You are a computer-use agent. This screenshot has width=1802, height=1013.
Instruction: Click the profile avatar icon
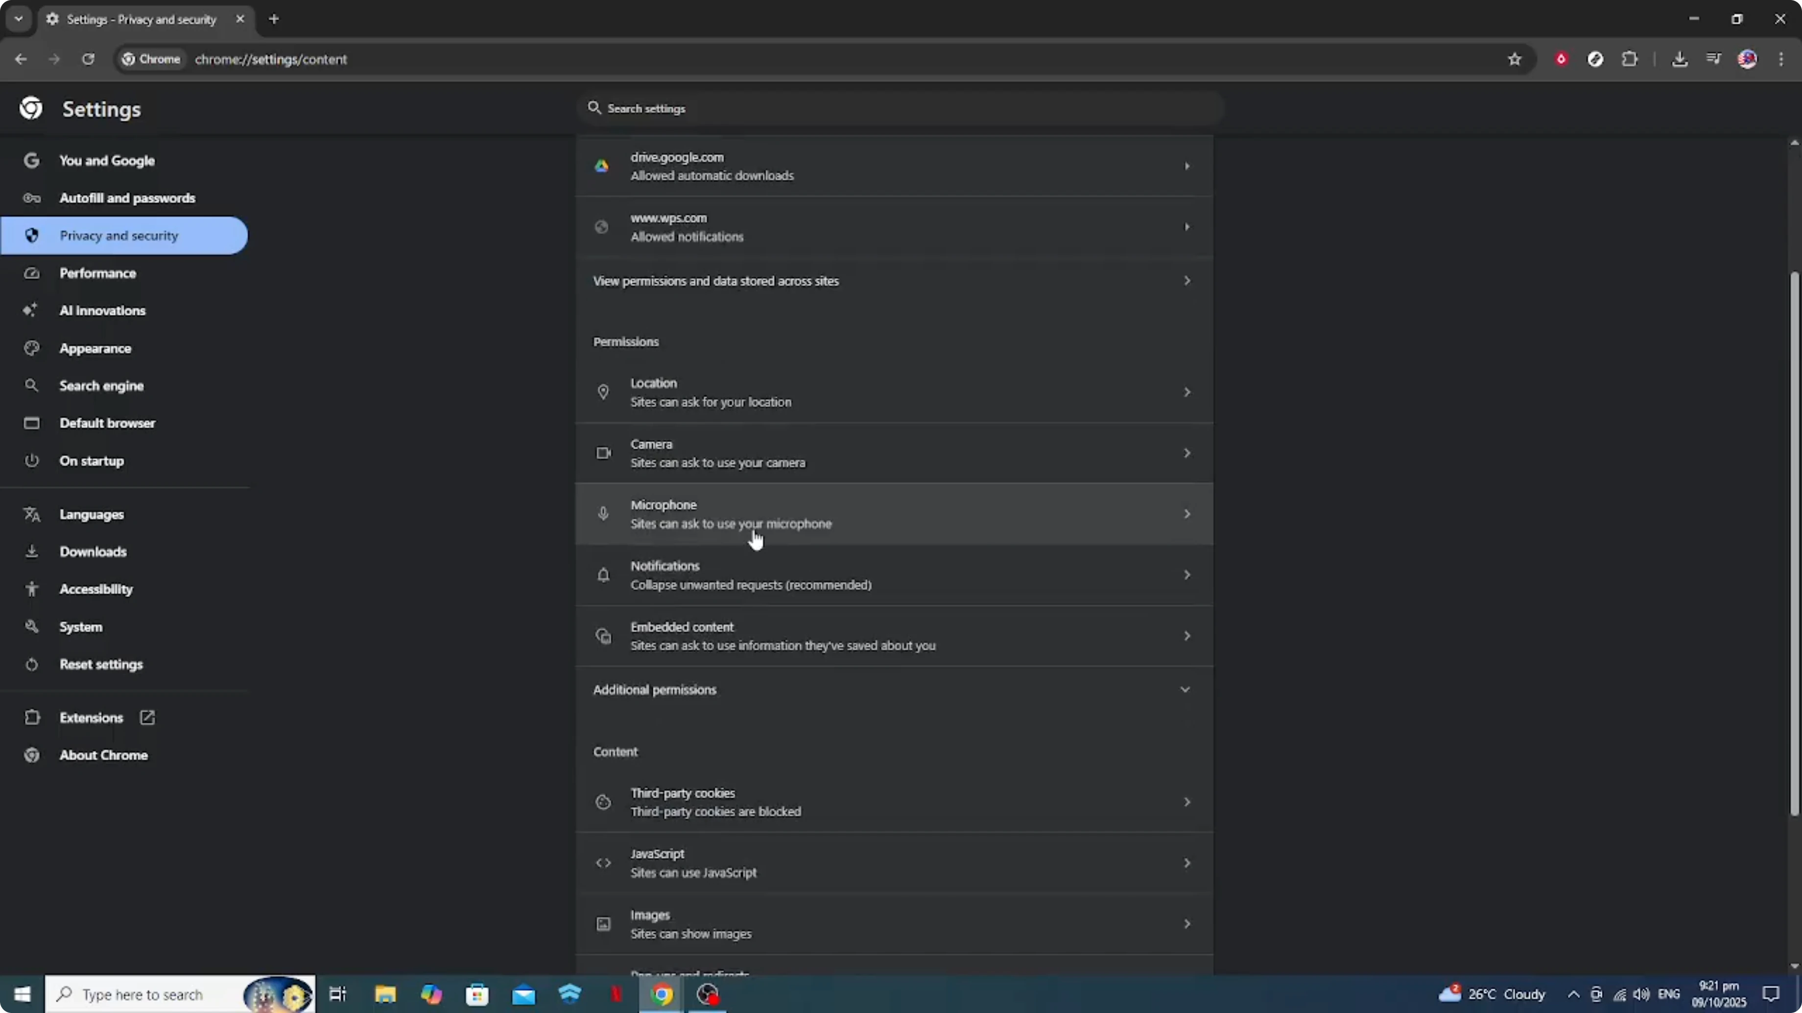click(x=1748, y=59)
